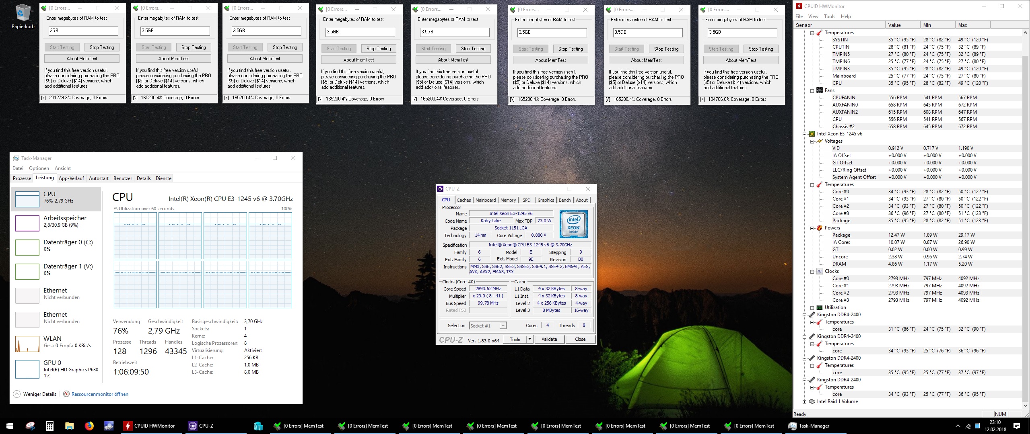Expand the Intel Raid 1 Volume node
Image resolution: width=1030 pixels, height=434 pixels.
[805, 402]
